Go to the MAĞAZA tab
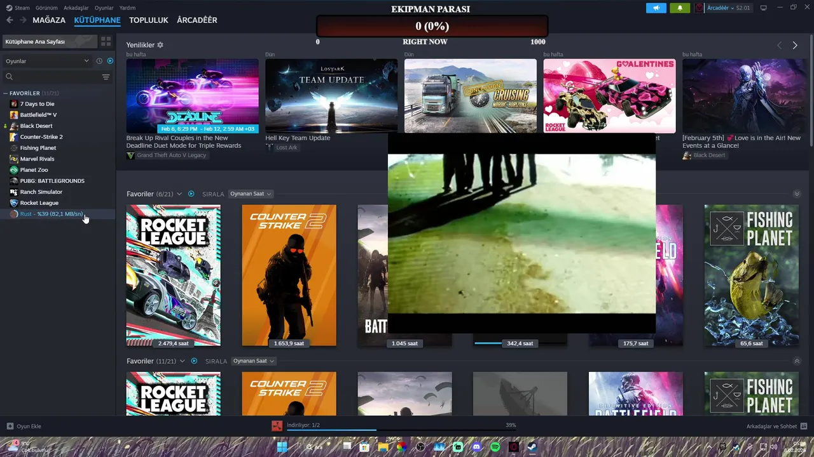The height and width of the screenshot is (457, 814). pos(49,20)
